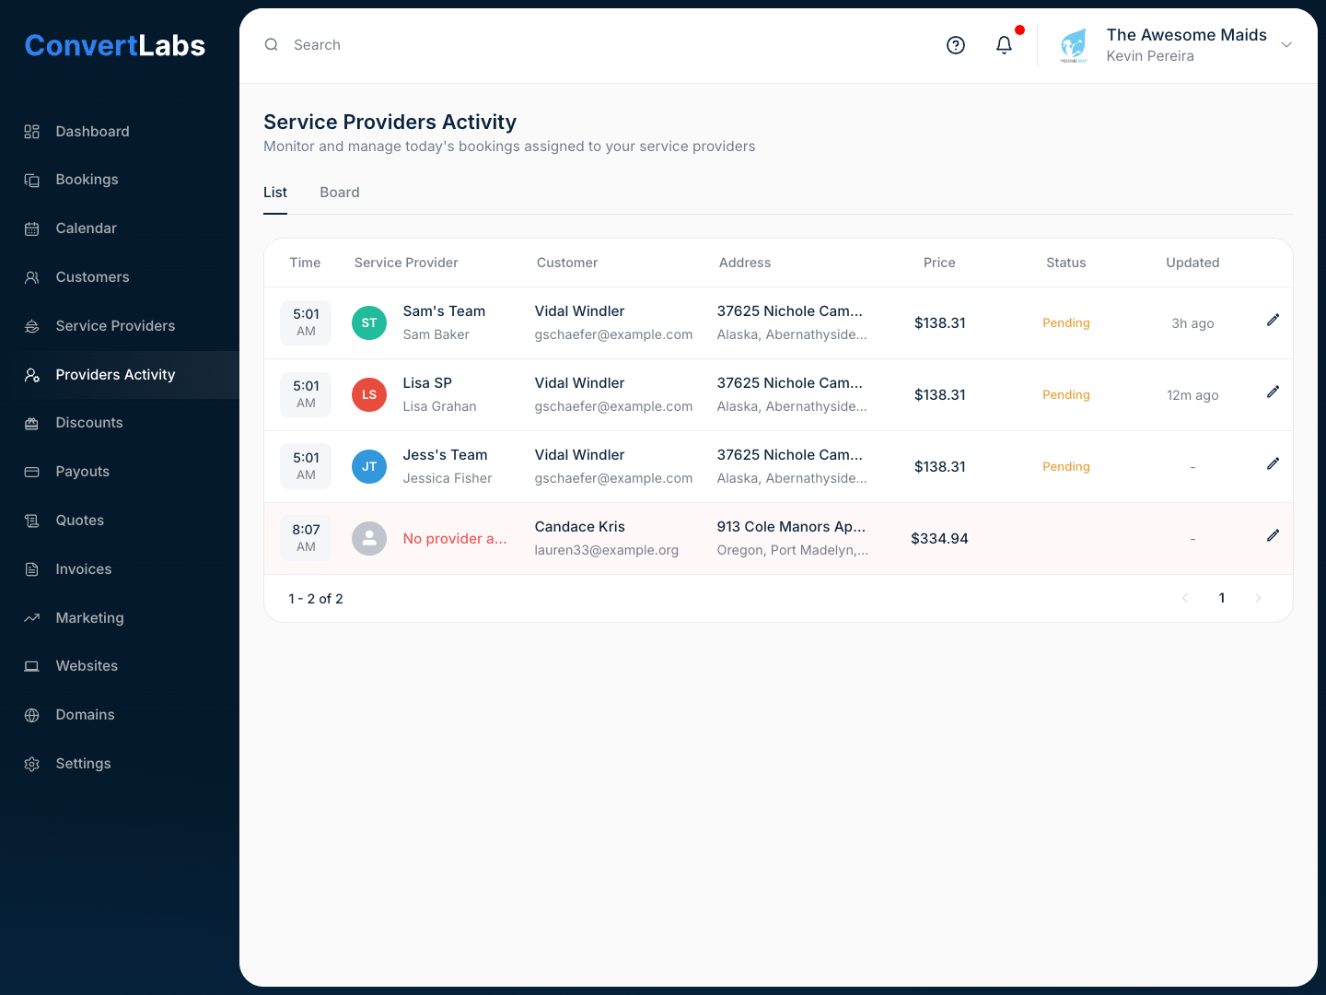Click edit pencil for Lisa SP booking
This screenshot has height=995, width=1326.
[1273, 392]
